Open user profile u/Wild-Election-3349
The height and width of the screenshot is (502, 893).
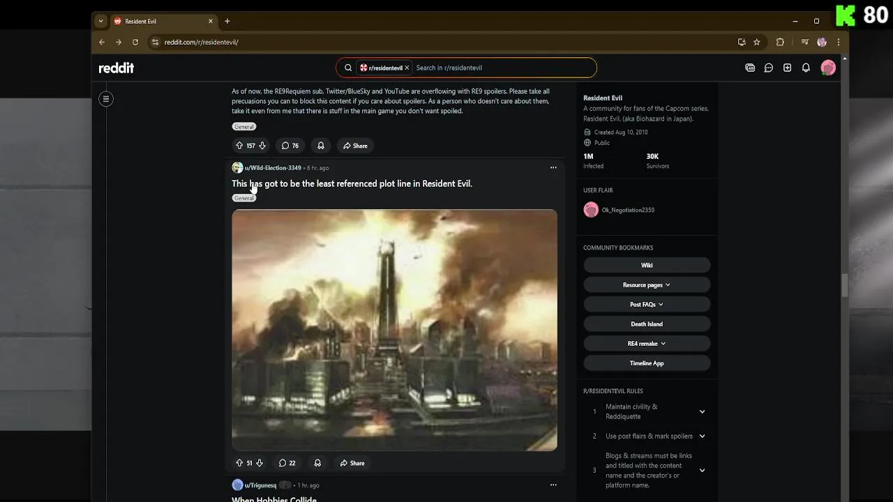(273, 168)
